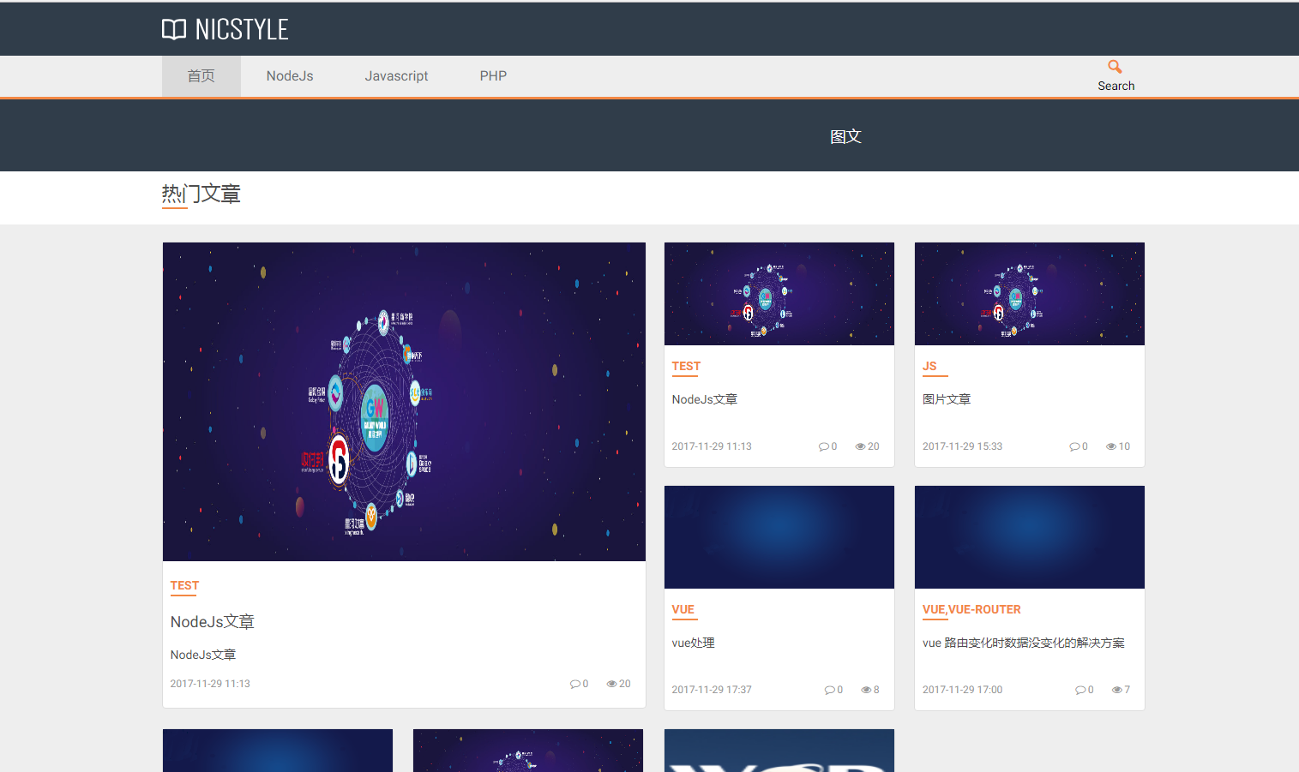Viewport: 1299px width, 772px height.
Task: Open the PHP navigation tab
Action: (x=493, y=76)
